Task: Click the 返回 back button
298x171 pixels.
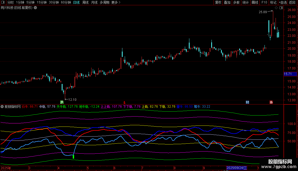Action: click(292, 3)
